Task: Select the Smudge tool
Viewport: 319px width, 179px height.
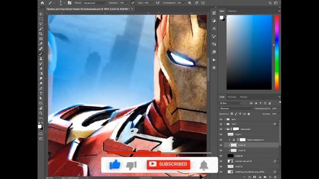Action: click(x=41, y=79)
